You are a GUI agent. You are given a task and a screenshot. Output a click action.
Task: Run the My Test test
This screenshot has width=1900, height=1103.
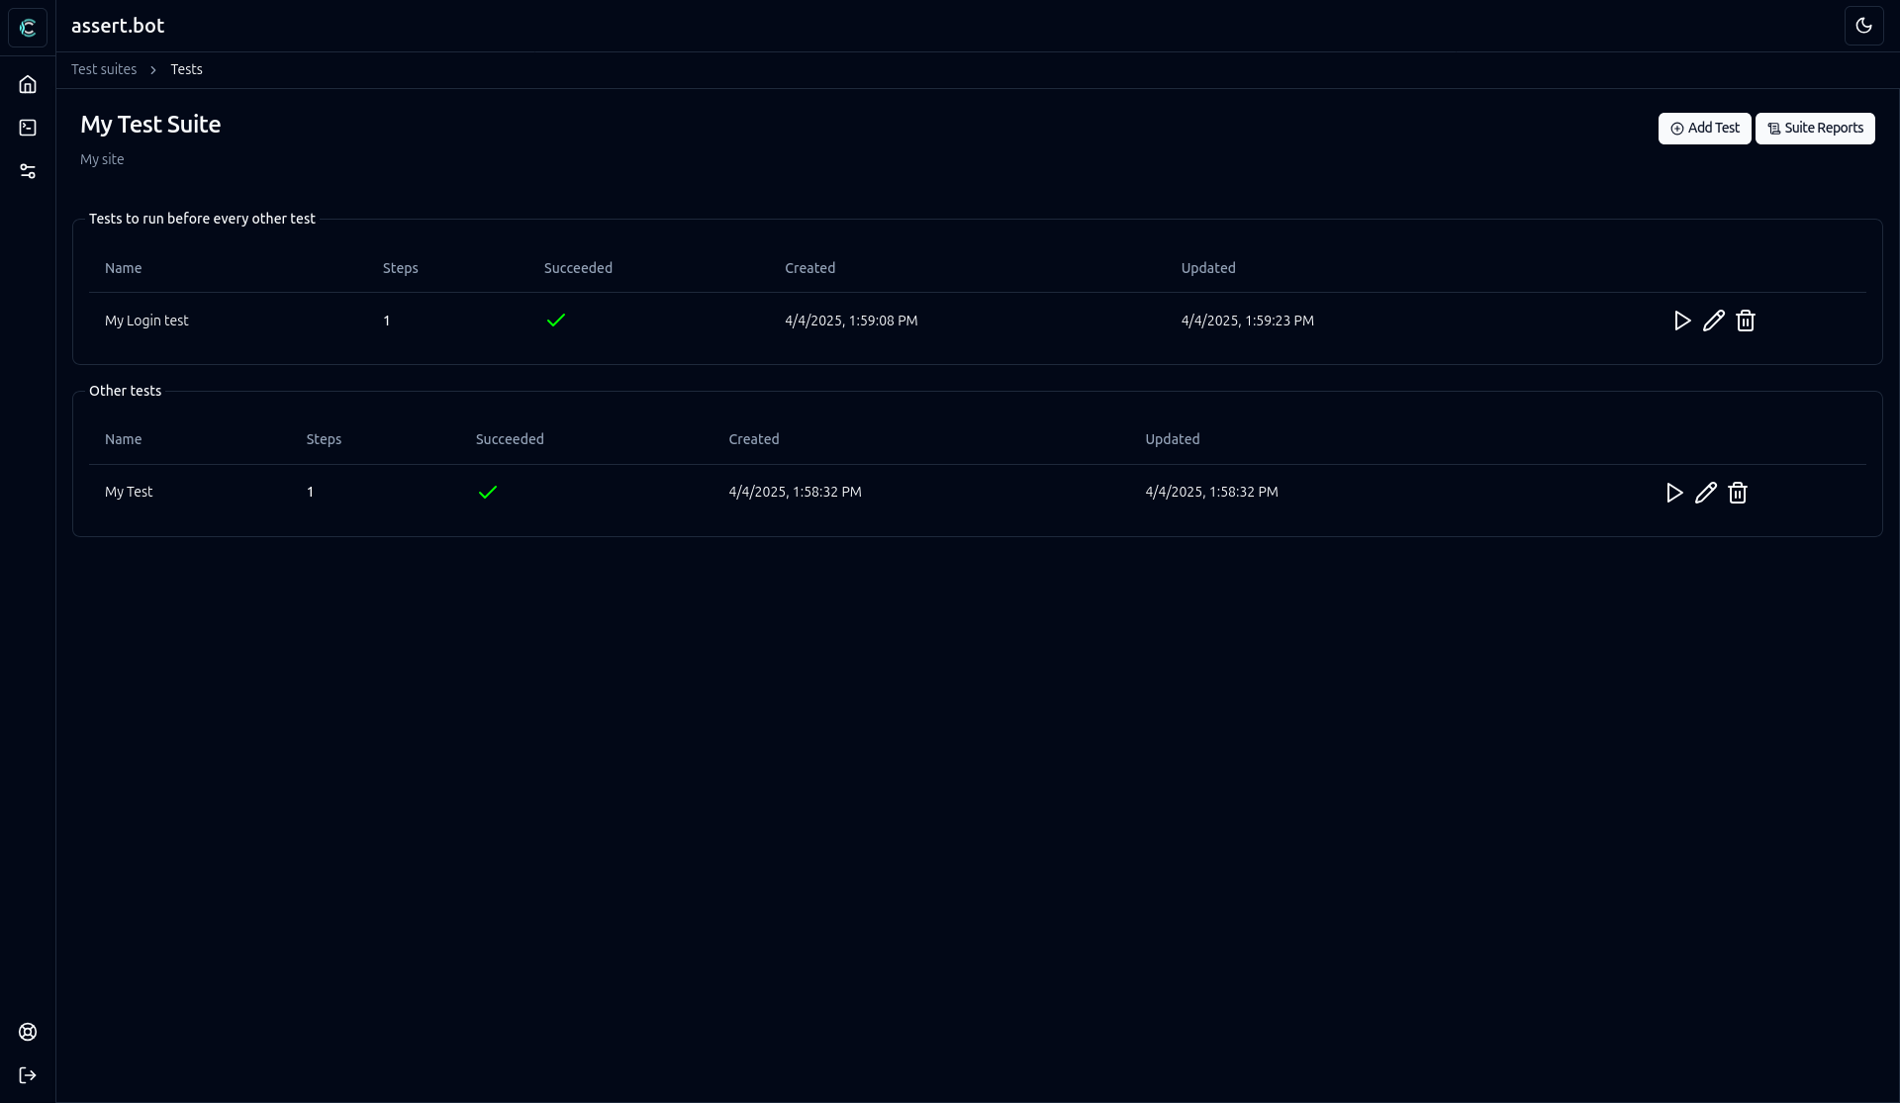[1673, 493]
